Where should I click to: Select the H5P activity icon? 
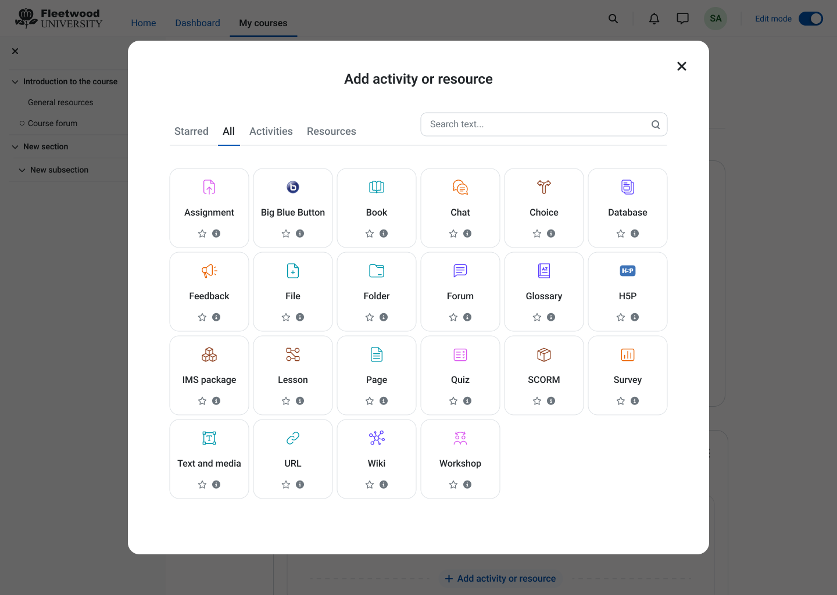(x=627, y=271)
